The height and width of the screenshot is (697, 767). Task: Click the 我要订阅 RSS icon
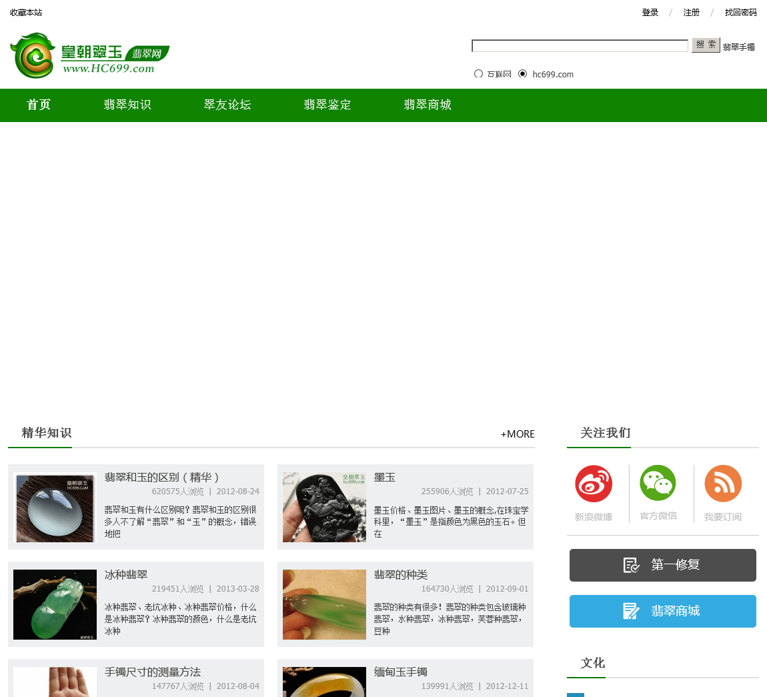point(723,484)
